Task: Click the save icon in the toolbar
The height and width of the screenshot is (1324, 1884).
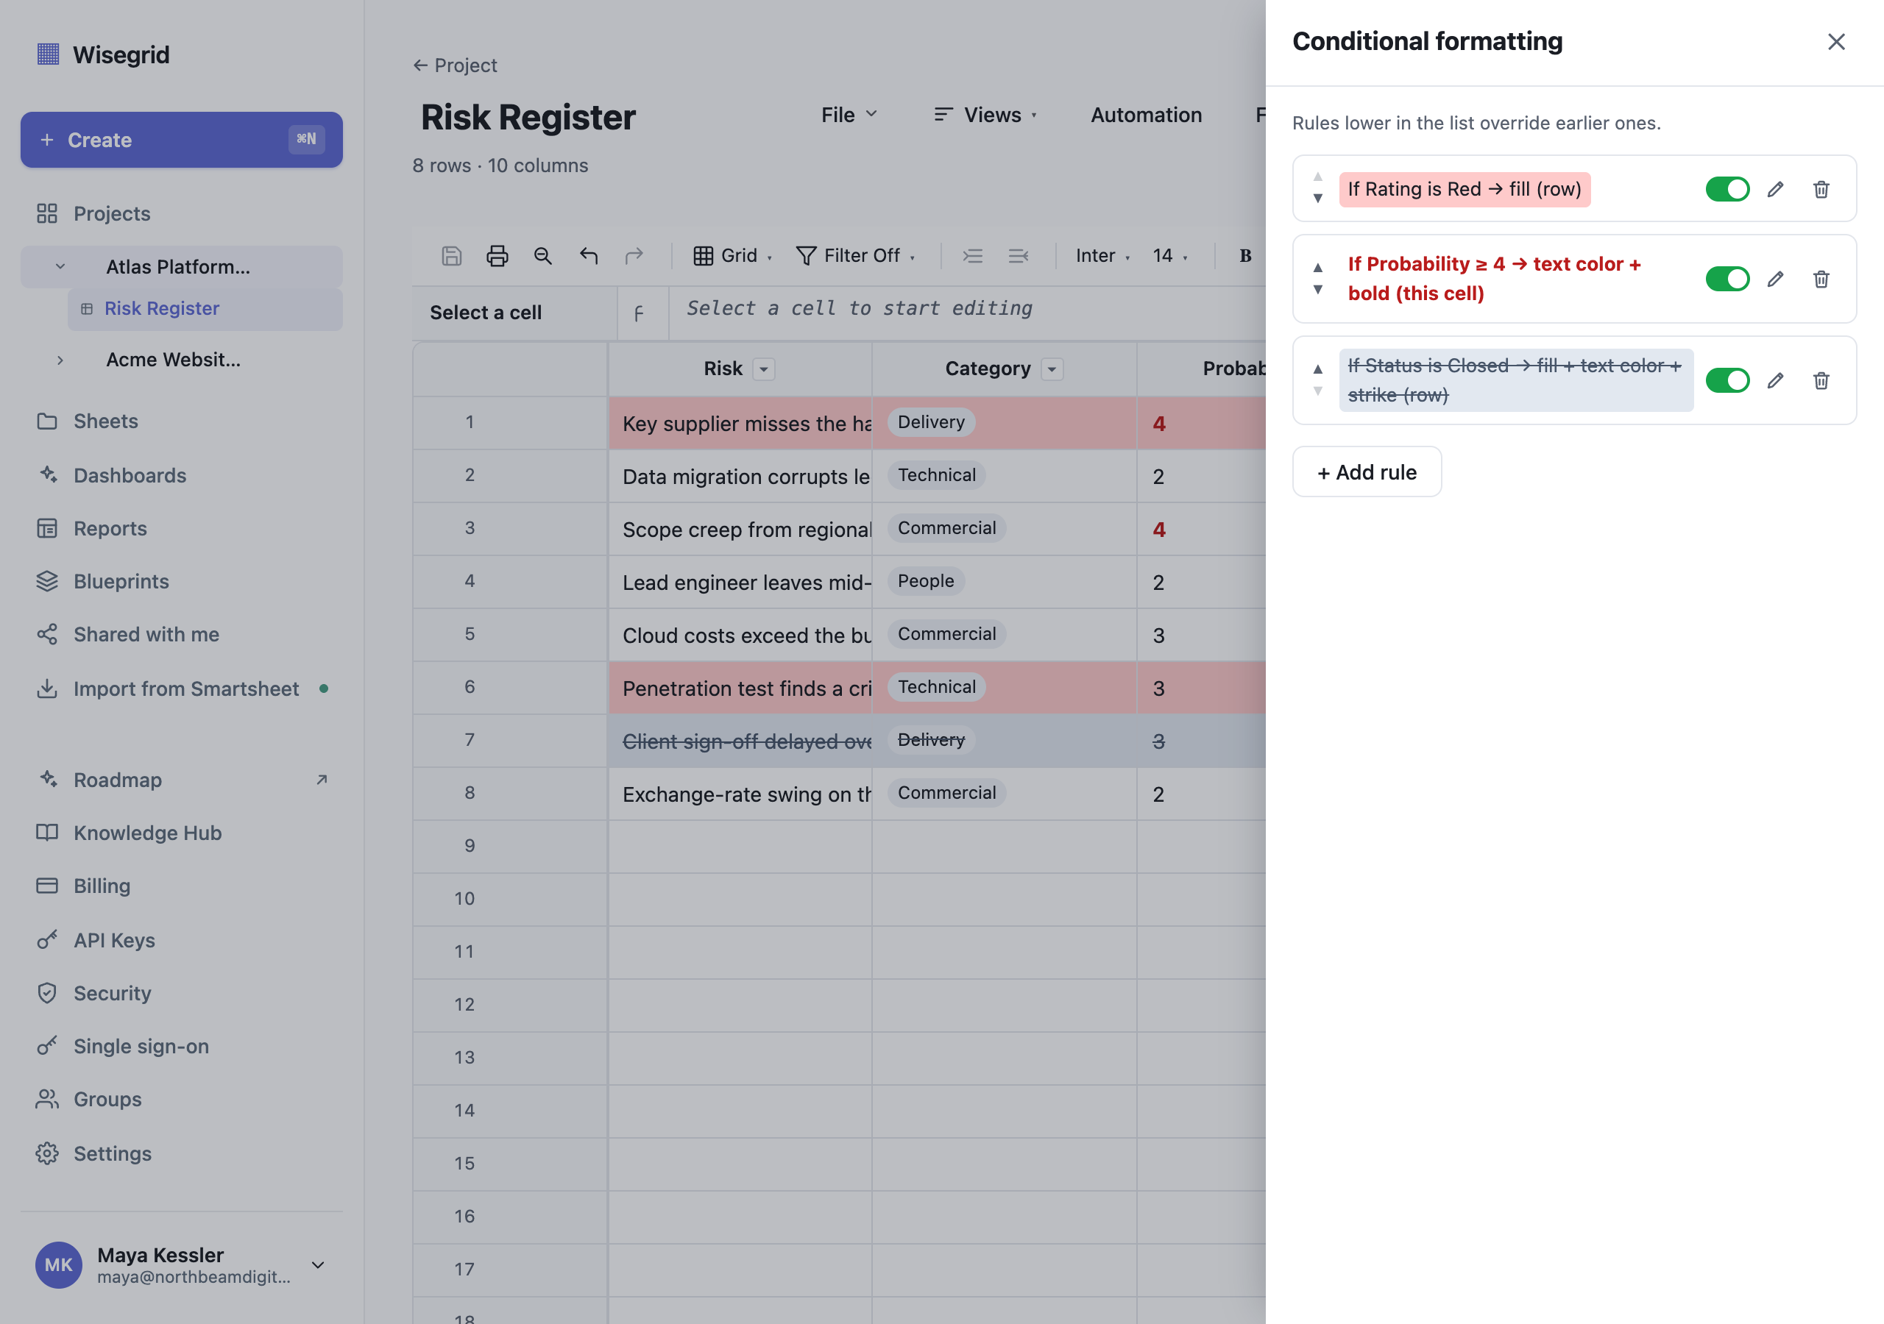Action: click(x=451, y=256)
